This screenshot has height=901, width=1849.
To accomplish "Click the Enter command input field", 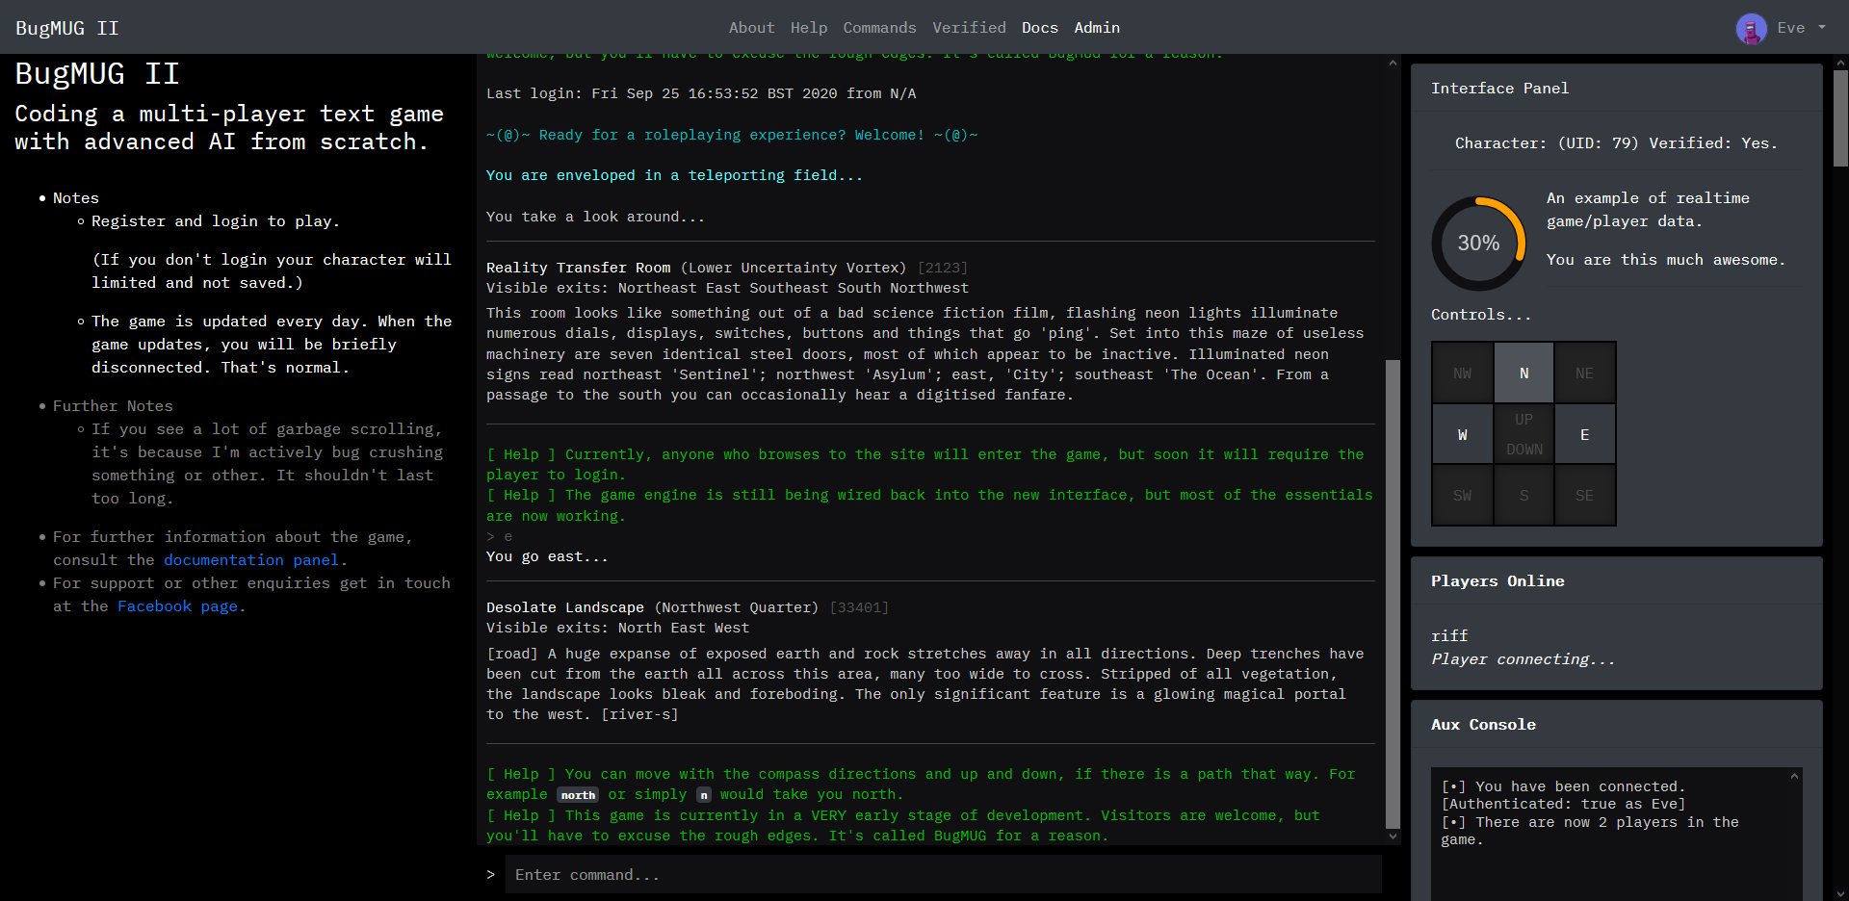I will (x=942, y=875).
